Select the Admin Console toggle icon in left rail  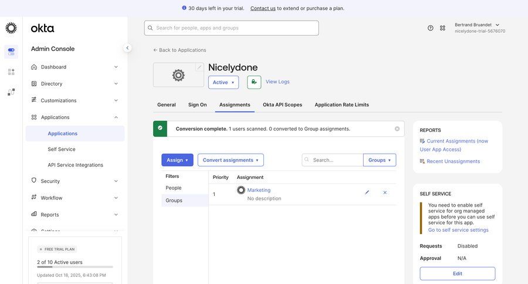[11, 52]
